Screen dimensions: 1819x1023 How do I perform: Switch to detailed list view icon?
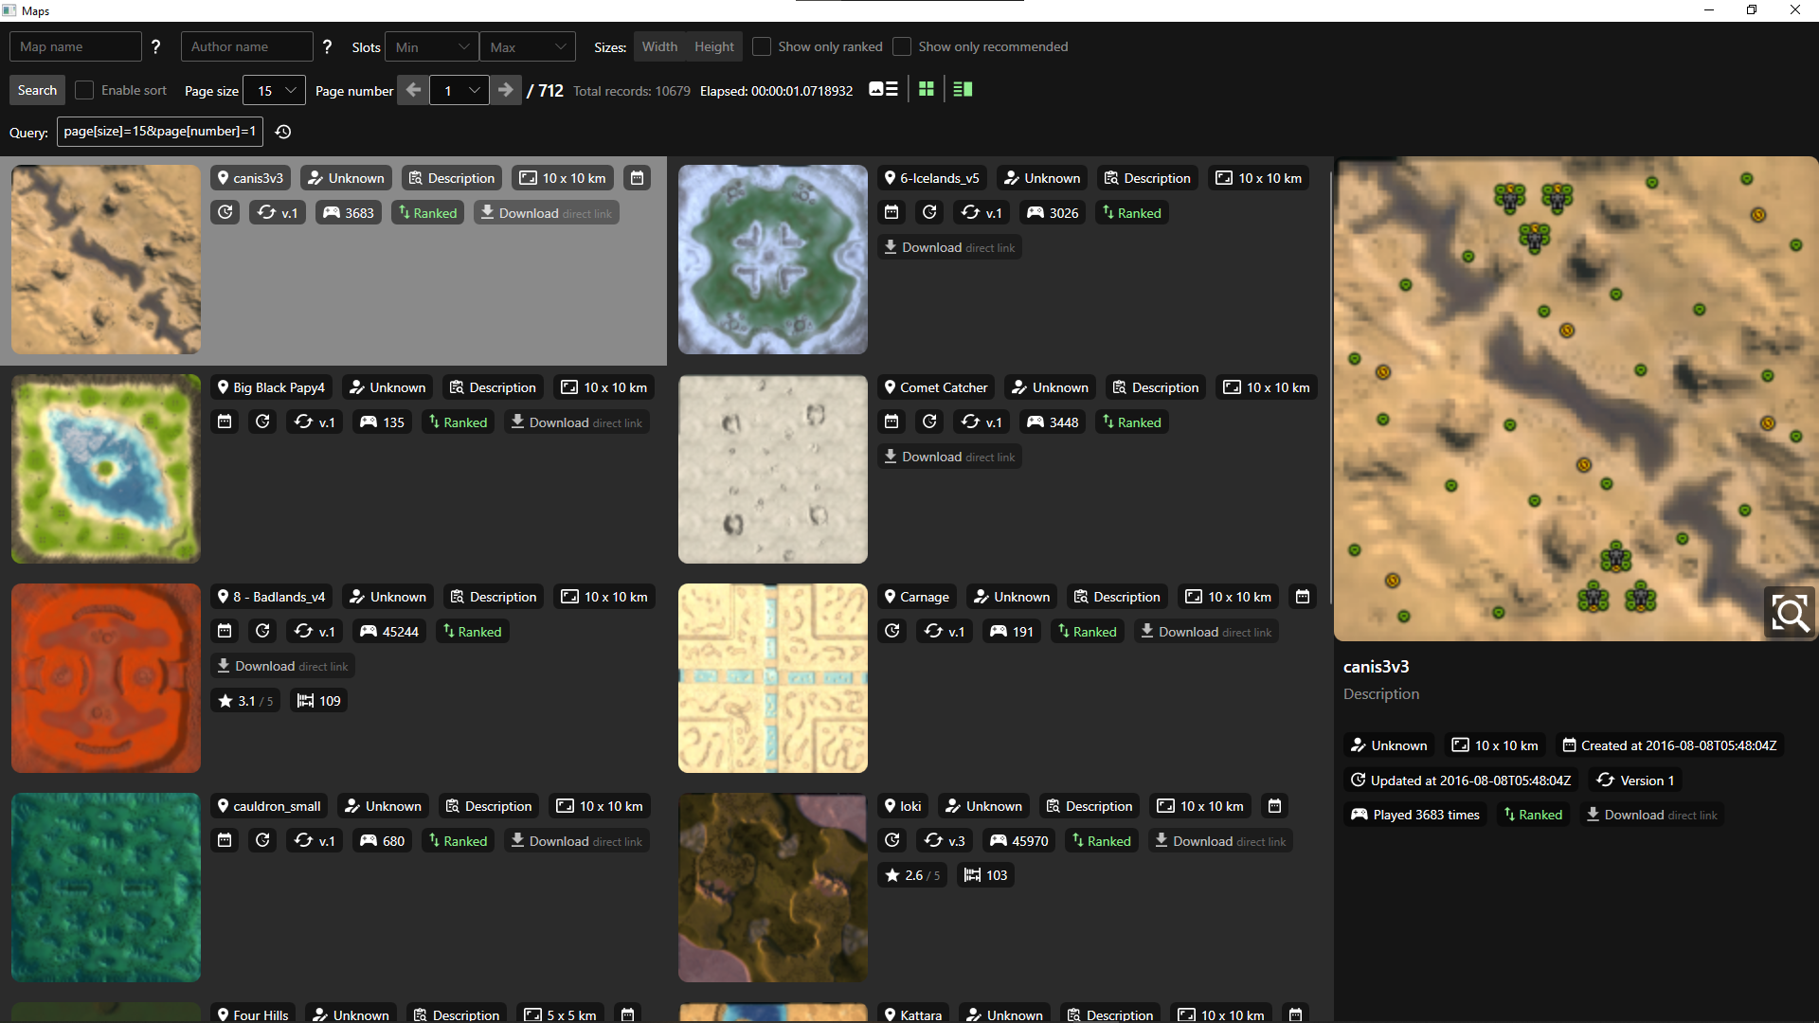[x=883, y=89]
